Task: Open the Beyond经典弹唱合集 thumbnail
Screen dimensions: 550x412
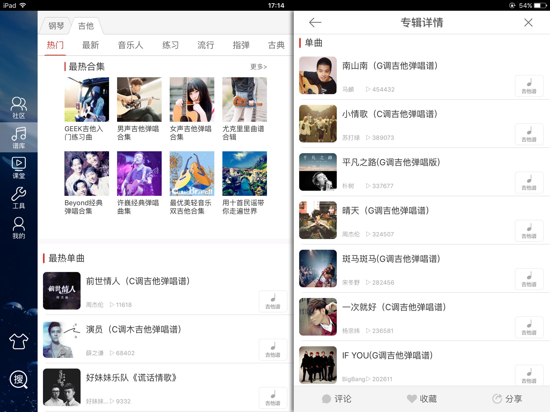Action: pos(86,173)
